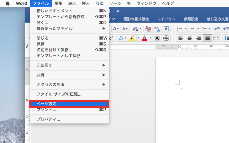
Task: Click the clear formatting eraser icon
Action: 148,29
